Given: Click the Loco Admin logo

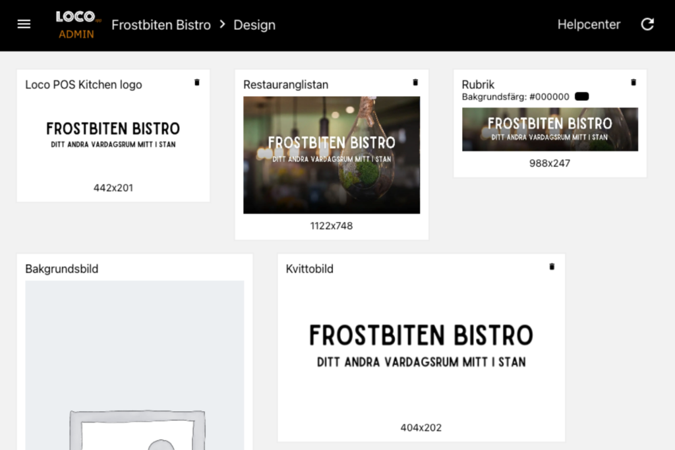Looking at the screenshot, I should pyautogui.click(x=78, y=25).
